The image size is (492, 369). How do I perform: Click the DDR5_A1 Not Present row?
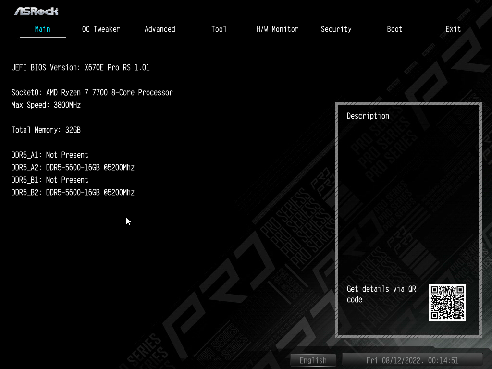[x=49, y=155]
